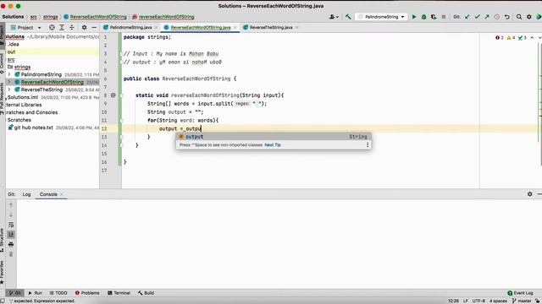Viewport: 542px width, 304px height.
Task: Select Solutions.iml in project tree
Action: [23, 97]
